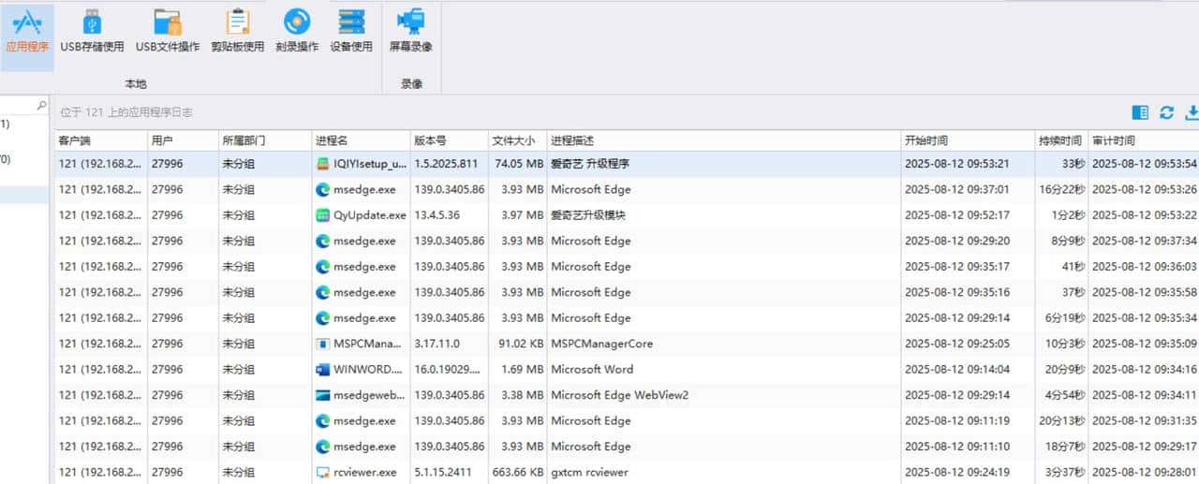
Task: Click the search magnifier in left panel
Action: pyautogui.click(x=41, y=106)
